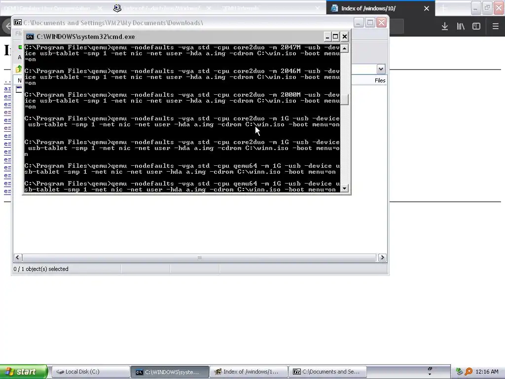Click 'Files' column header in 7-Zip
Viewport: 505px width, 379px height.
(x=380, y=80)
